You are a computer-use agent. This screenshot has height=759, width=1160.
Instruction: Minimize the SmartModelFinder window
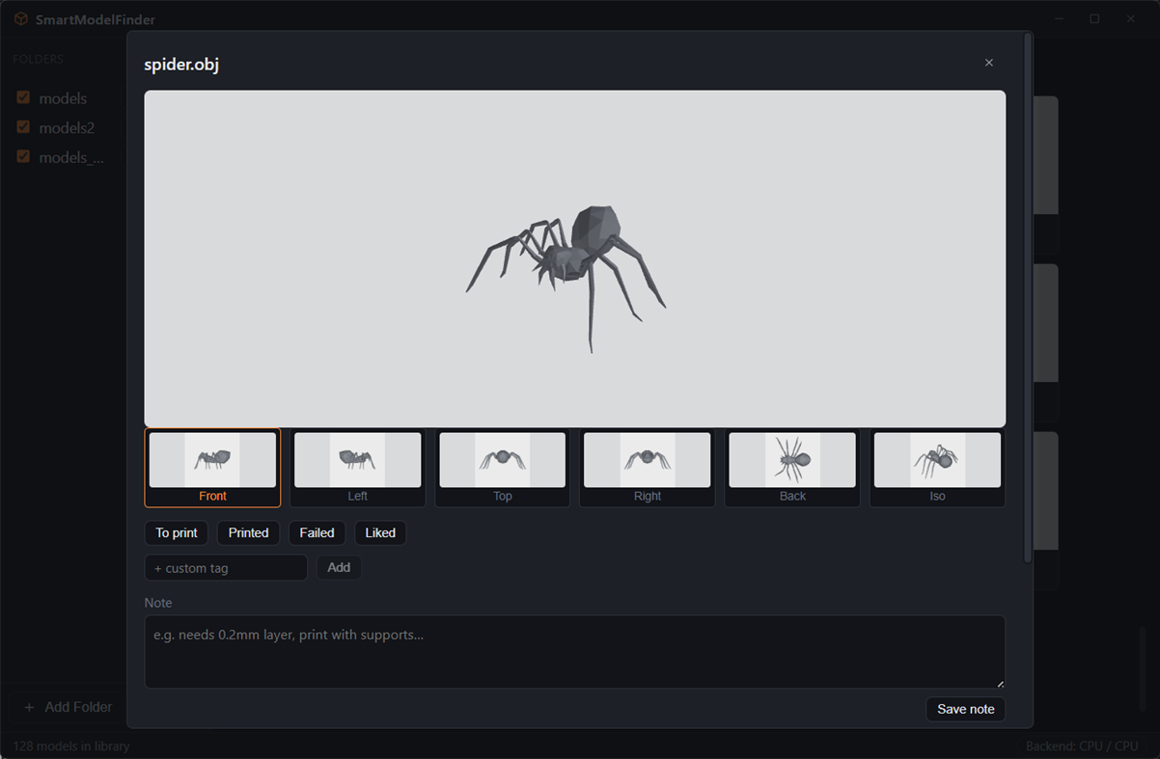(x=1059, y=19)
